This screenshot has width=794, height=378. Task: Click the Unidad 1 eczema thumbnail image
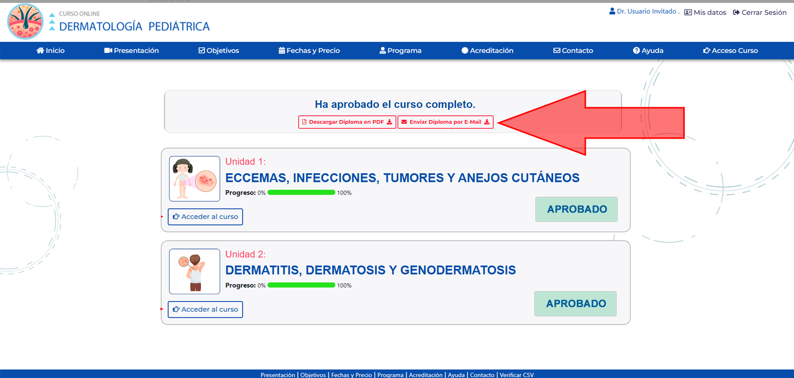click(195, 179)
